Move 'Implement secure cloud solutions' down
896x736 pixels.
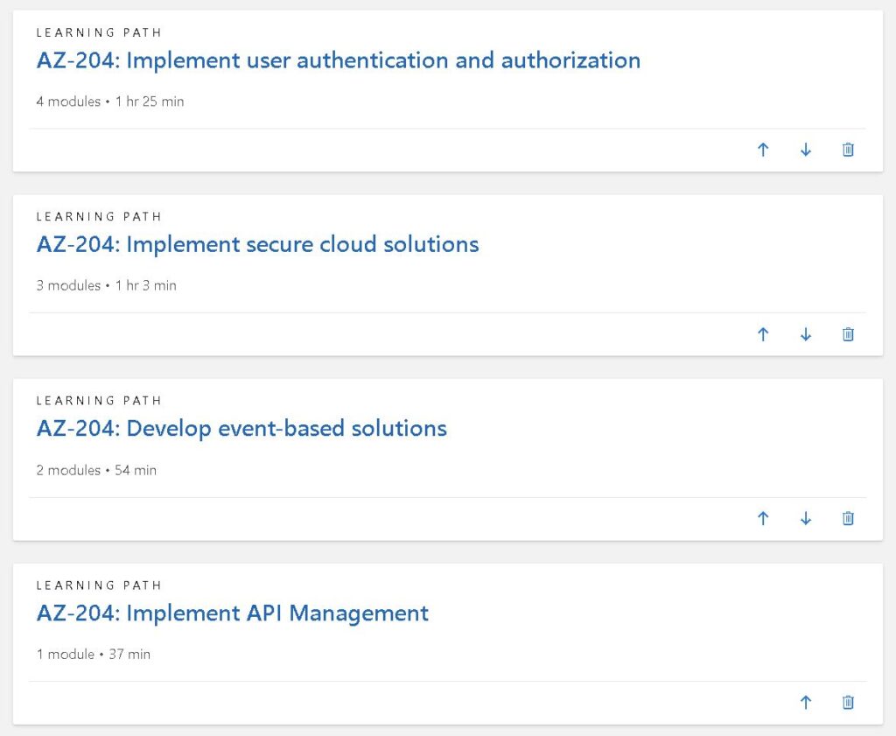tap(806, 334)
